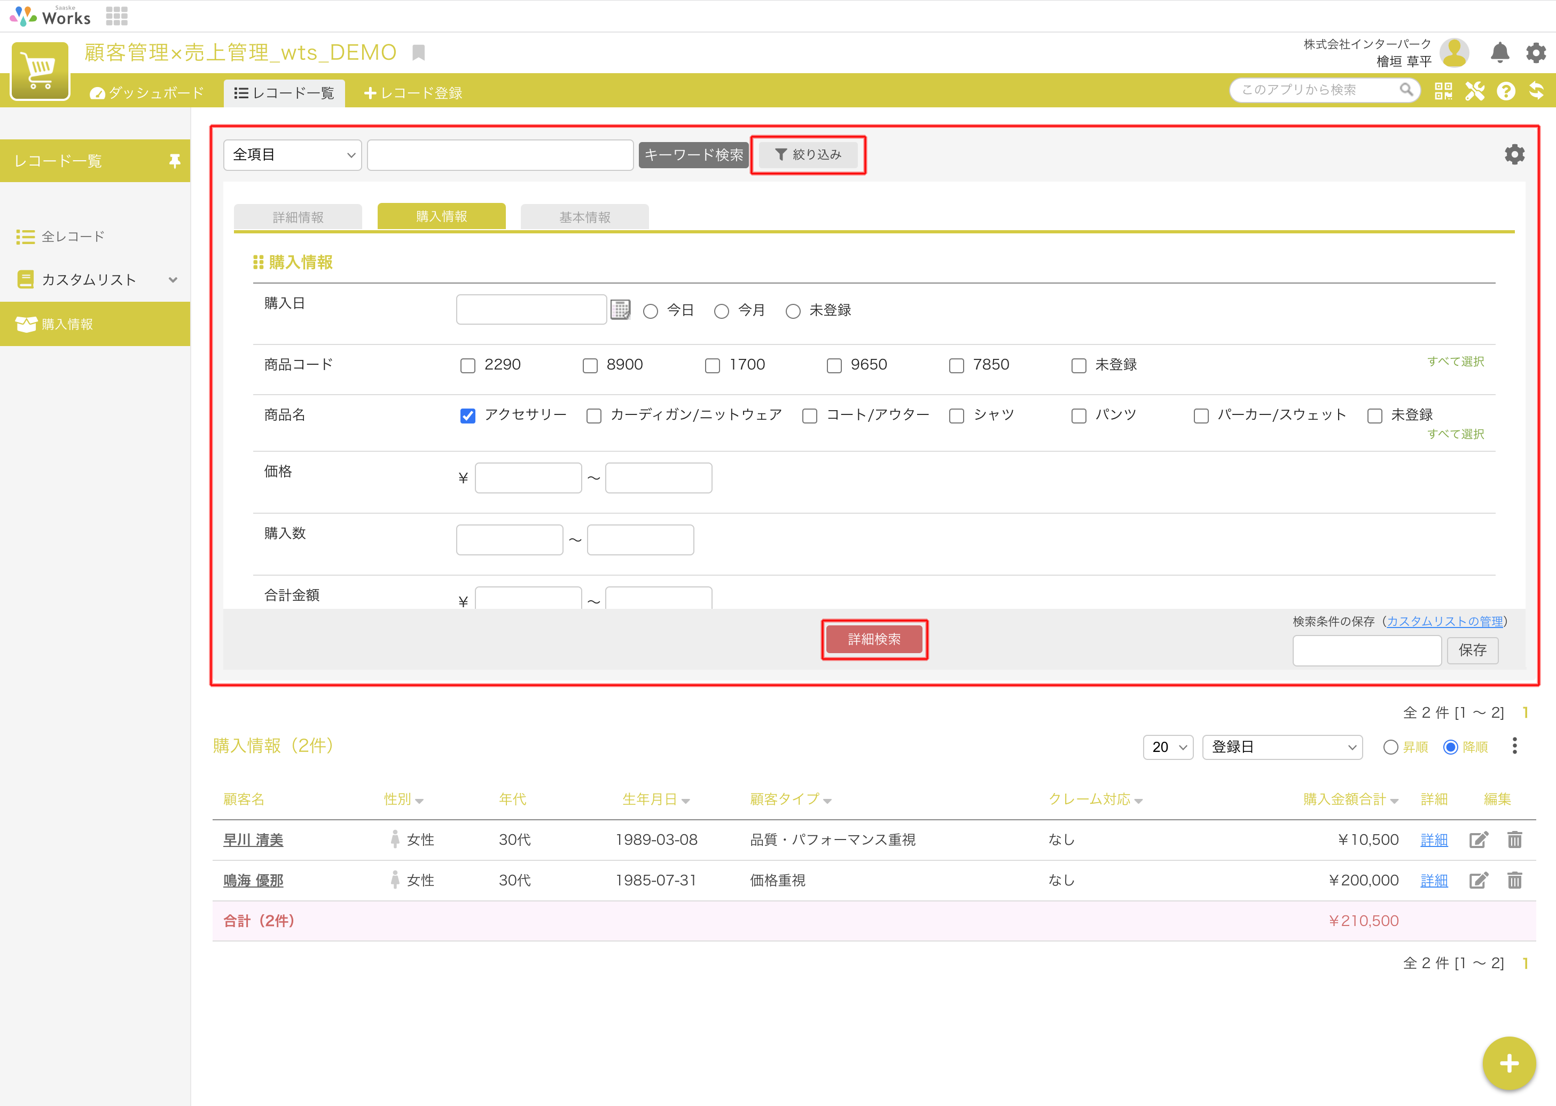Open the レコード登録 tab
This screenshot has width=1556, height=1106.
pos(413,92)
